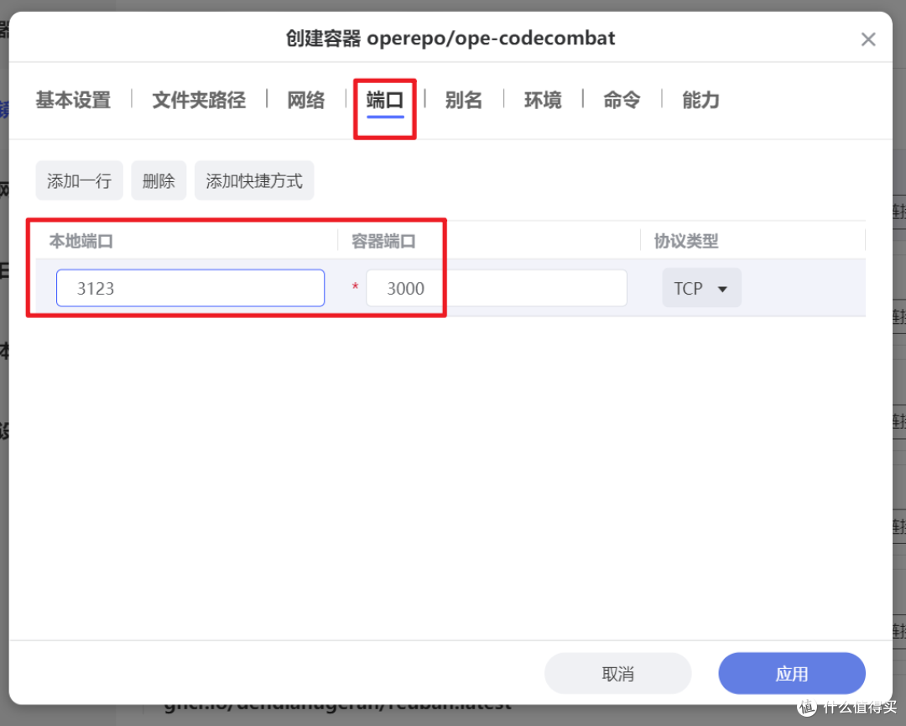Switch to the 基本设置 tab
This screenshot has height=726, width=906.
pos(72,100)
